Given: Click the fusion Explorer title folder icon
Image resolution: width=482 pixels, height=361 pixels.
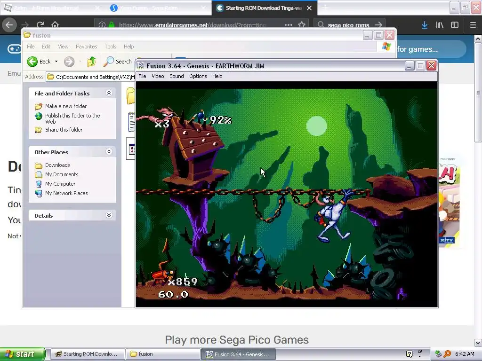Looking at the screenshot, I should point(27,35).
